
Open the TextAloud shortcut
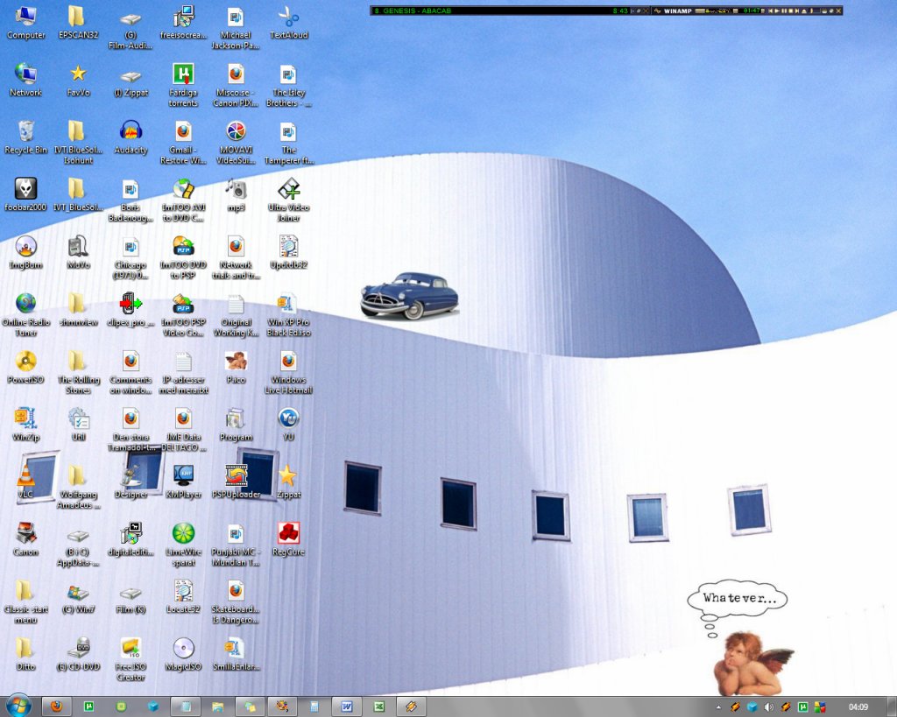tap(288, 17)
